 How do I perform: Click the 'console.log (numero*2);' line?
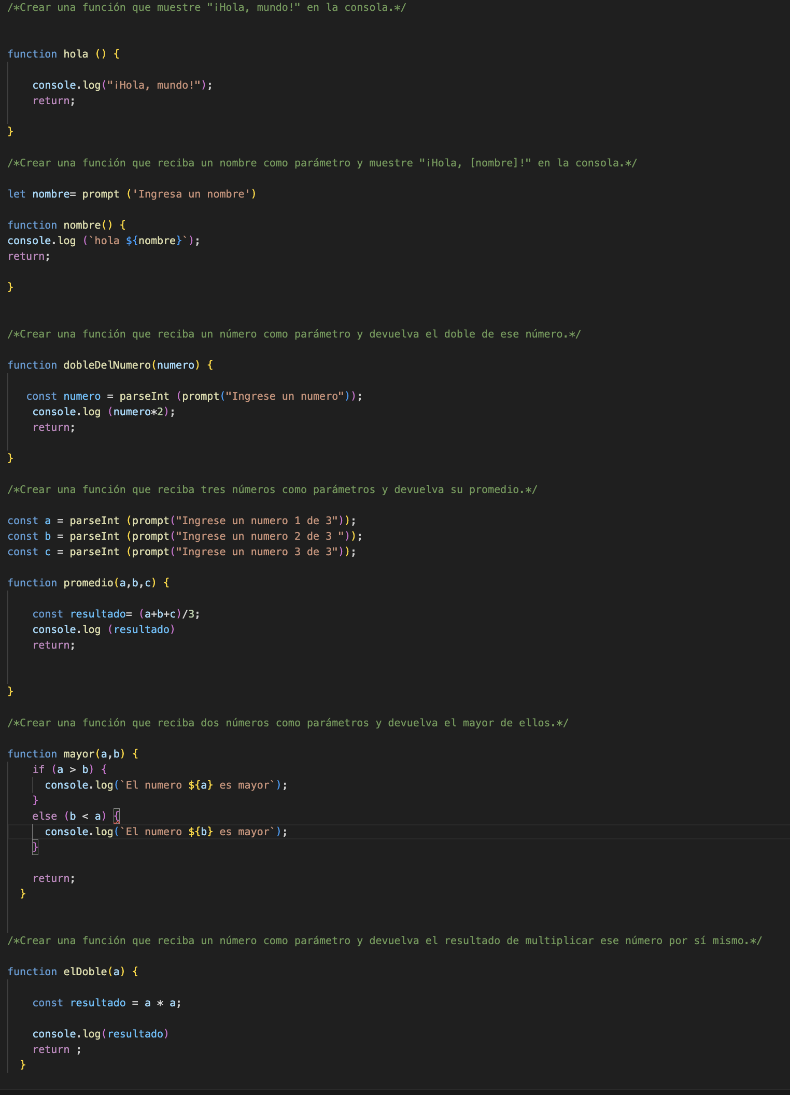pyautogui.click(x=104, y=412)
